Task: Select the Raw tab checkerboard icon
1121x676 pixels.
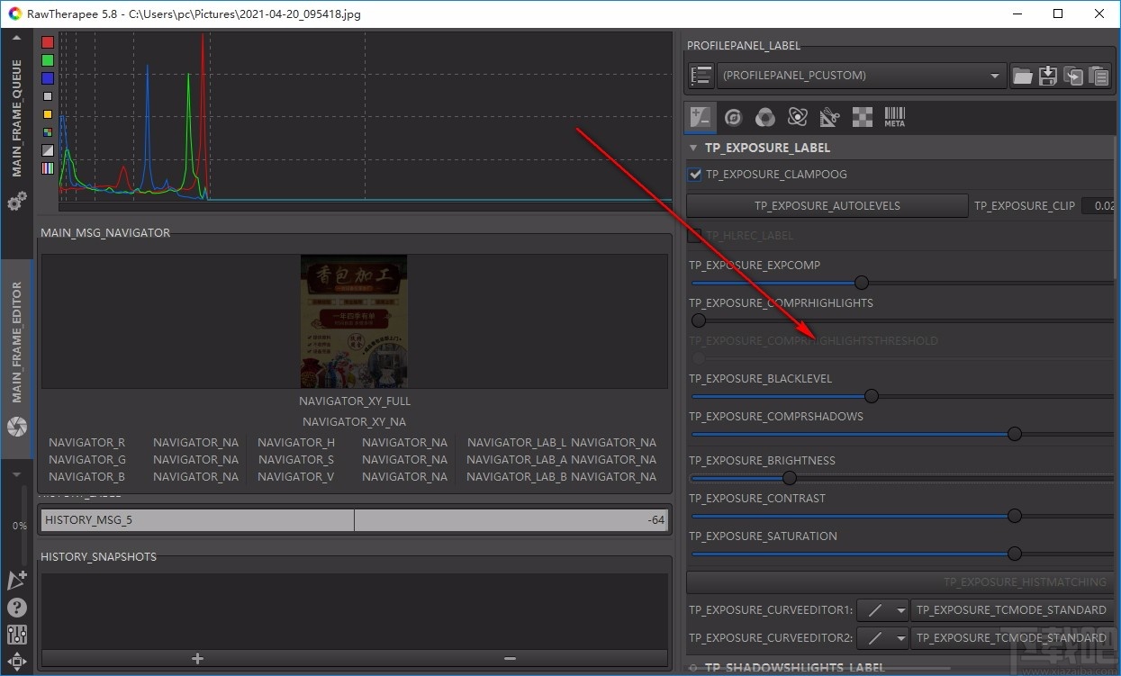Action: tap(863, 117)
